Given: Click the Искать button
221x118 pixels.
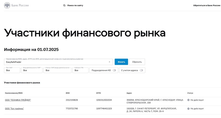Looking at the screenshot, I should coord(121,62).
